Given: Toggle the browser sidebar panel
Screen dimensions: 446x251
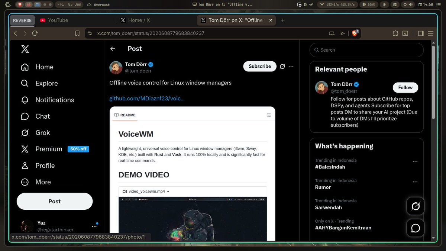Looking at the screenshot, I should (x=421, y=33).
